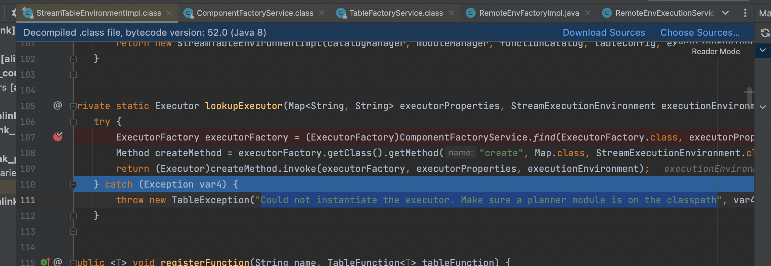Show hidden editor tabs dropdown
Viewport: 771px width, 266px height.
[x=725, y=13]
